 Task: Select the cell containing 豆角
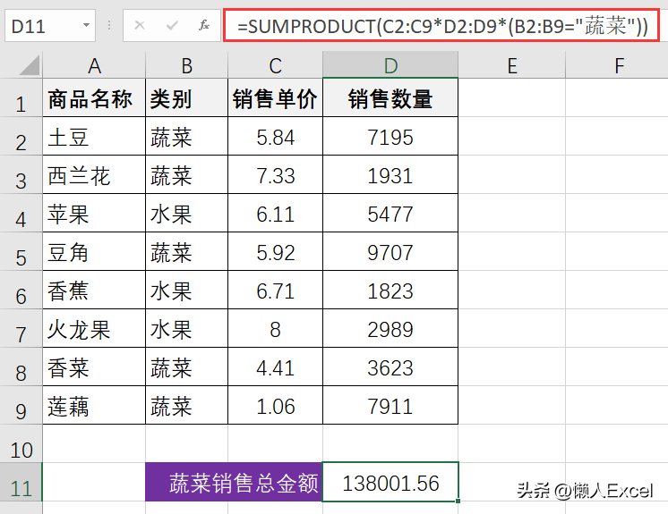point(94,252)
